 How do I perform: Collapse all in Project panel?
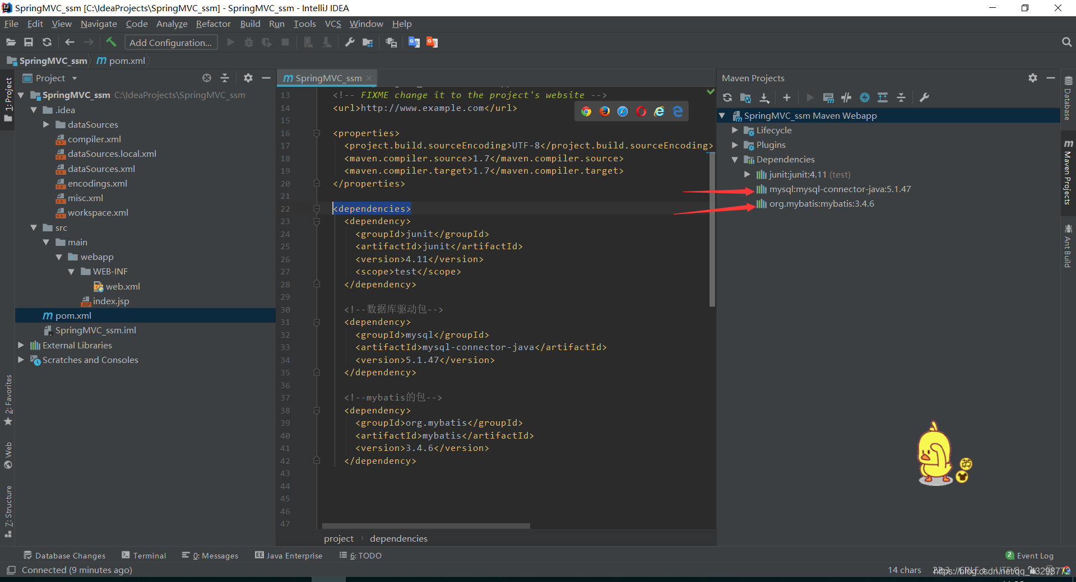click(x=225, y=78)
